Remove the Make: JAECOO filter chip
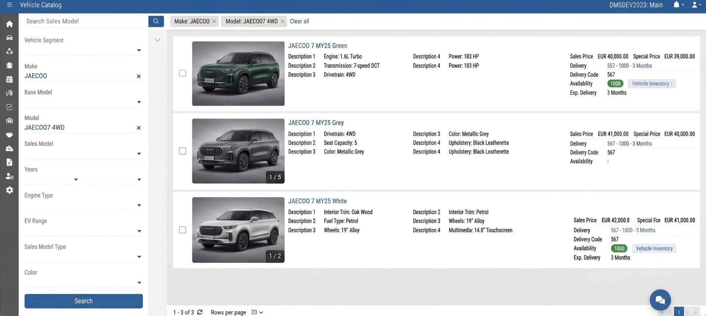 tap(214, 21)
